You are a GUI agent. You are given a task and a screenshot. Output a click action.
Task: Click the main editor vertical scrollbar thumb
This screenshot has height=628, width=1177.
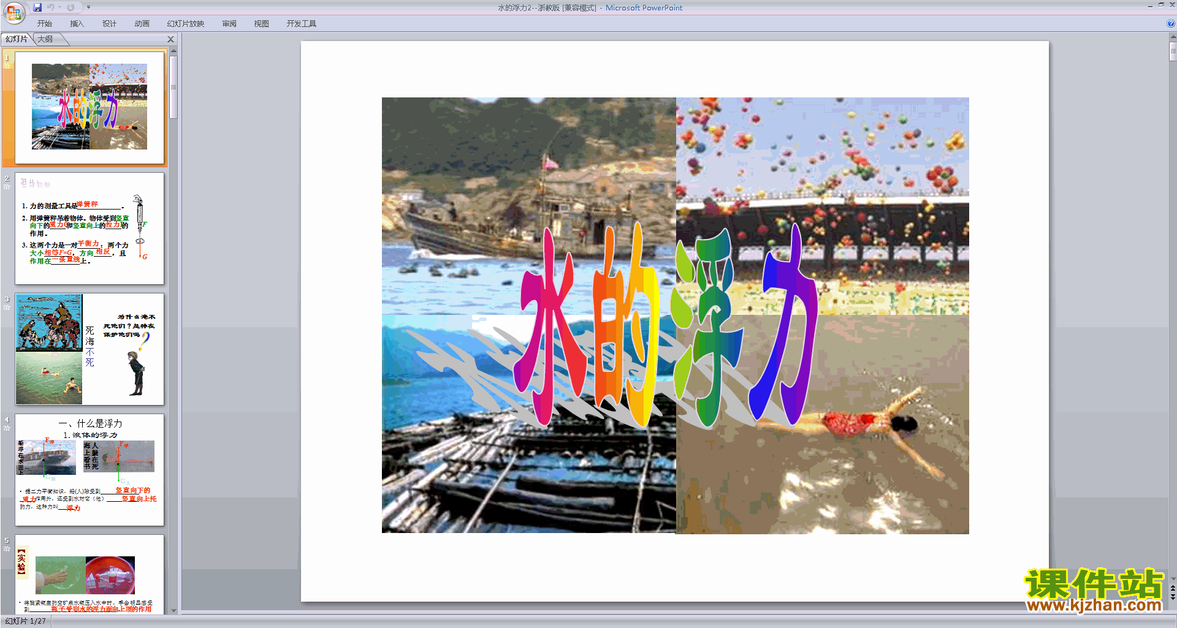point(1173,51)
